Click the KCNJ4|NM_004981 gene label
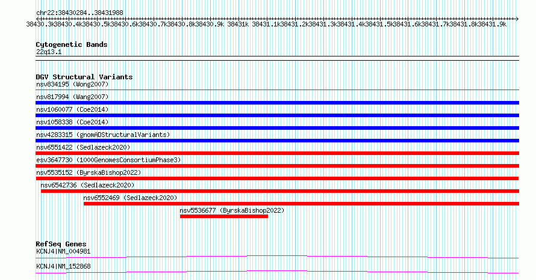This screenshot has width=536, height=280. click(63, 251)
